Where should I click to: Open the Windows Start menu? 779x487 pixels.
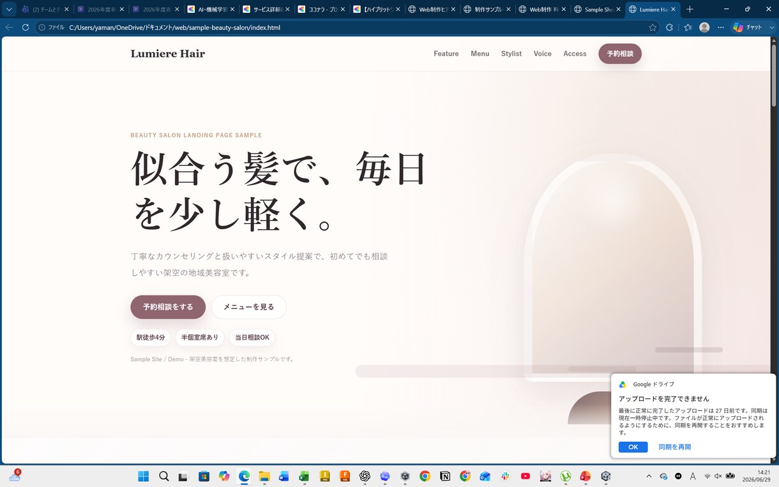click(143, 476)
